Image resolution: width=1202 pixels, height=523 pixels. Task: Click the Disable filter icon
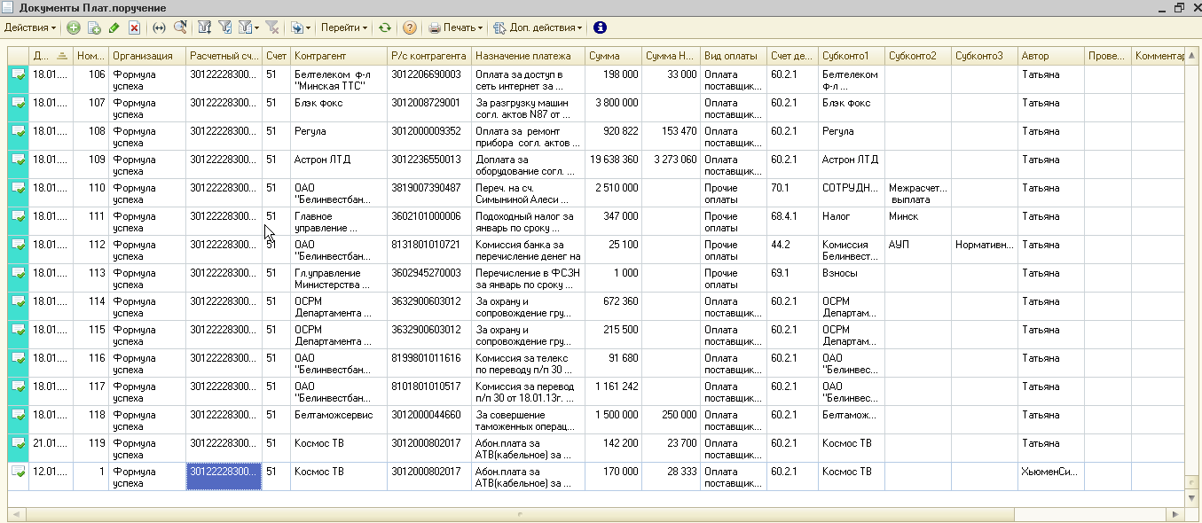click(x=272, y=27)
